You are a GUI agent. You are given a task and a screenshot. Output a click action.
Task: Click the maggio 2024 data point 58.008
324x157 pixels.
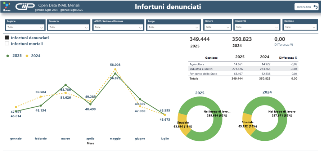(x=115, y=69)
